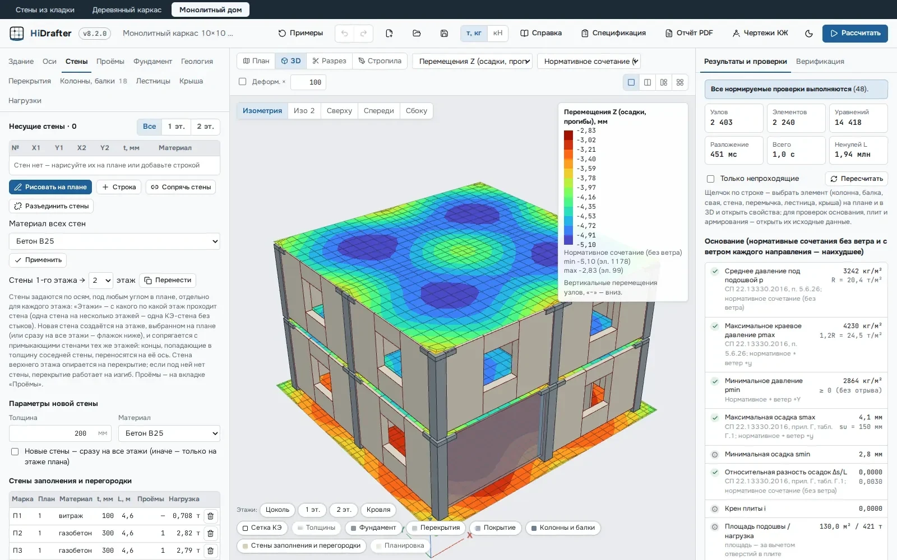Delete wall row П3 with trash icon
The height and width of the screenshot is (560, 897).
[x=211, y=551]
